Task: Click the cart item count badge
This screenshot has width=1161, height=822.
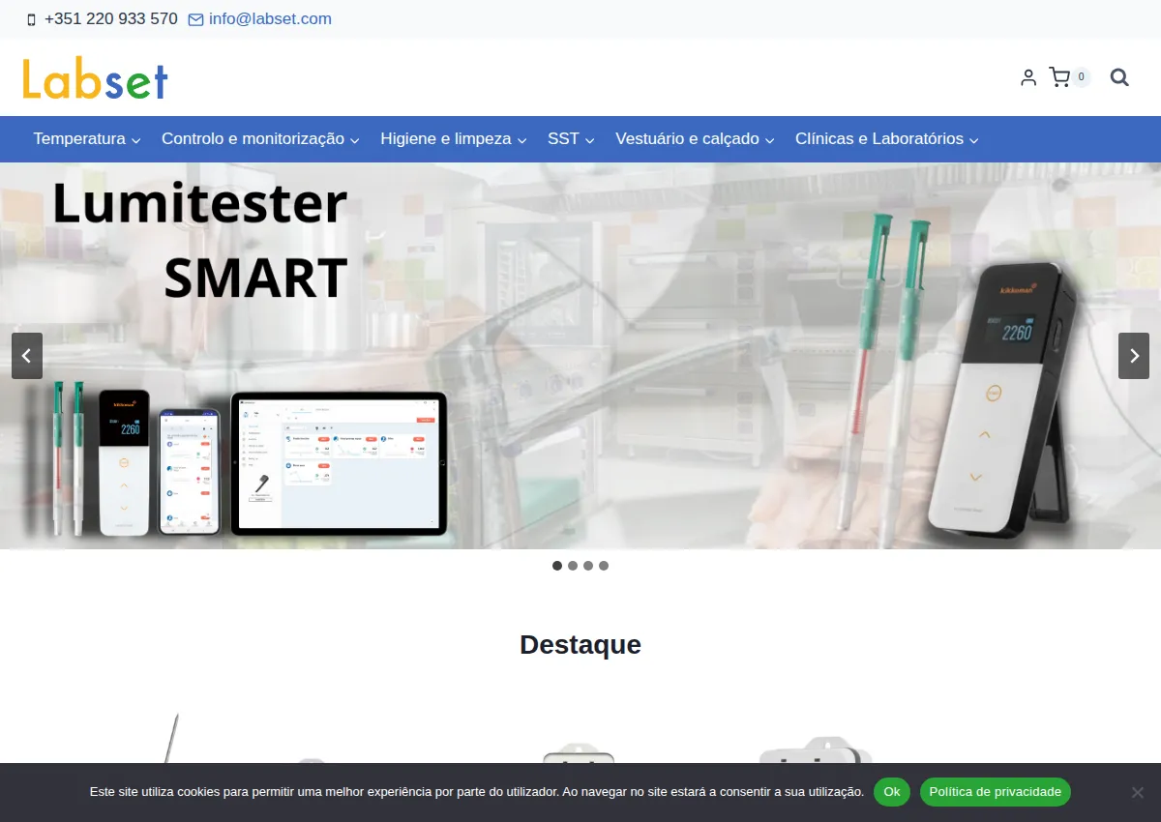Action: [1082, 77]
